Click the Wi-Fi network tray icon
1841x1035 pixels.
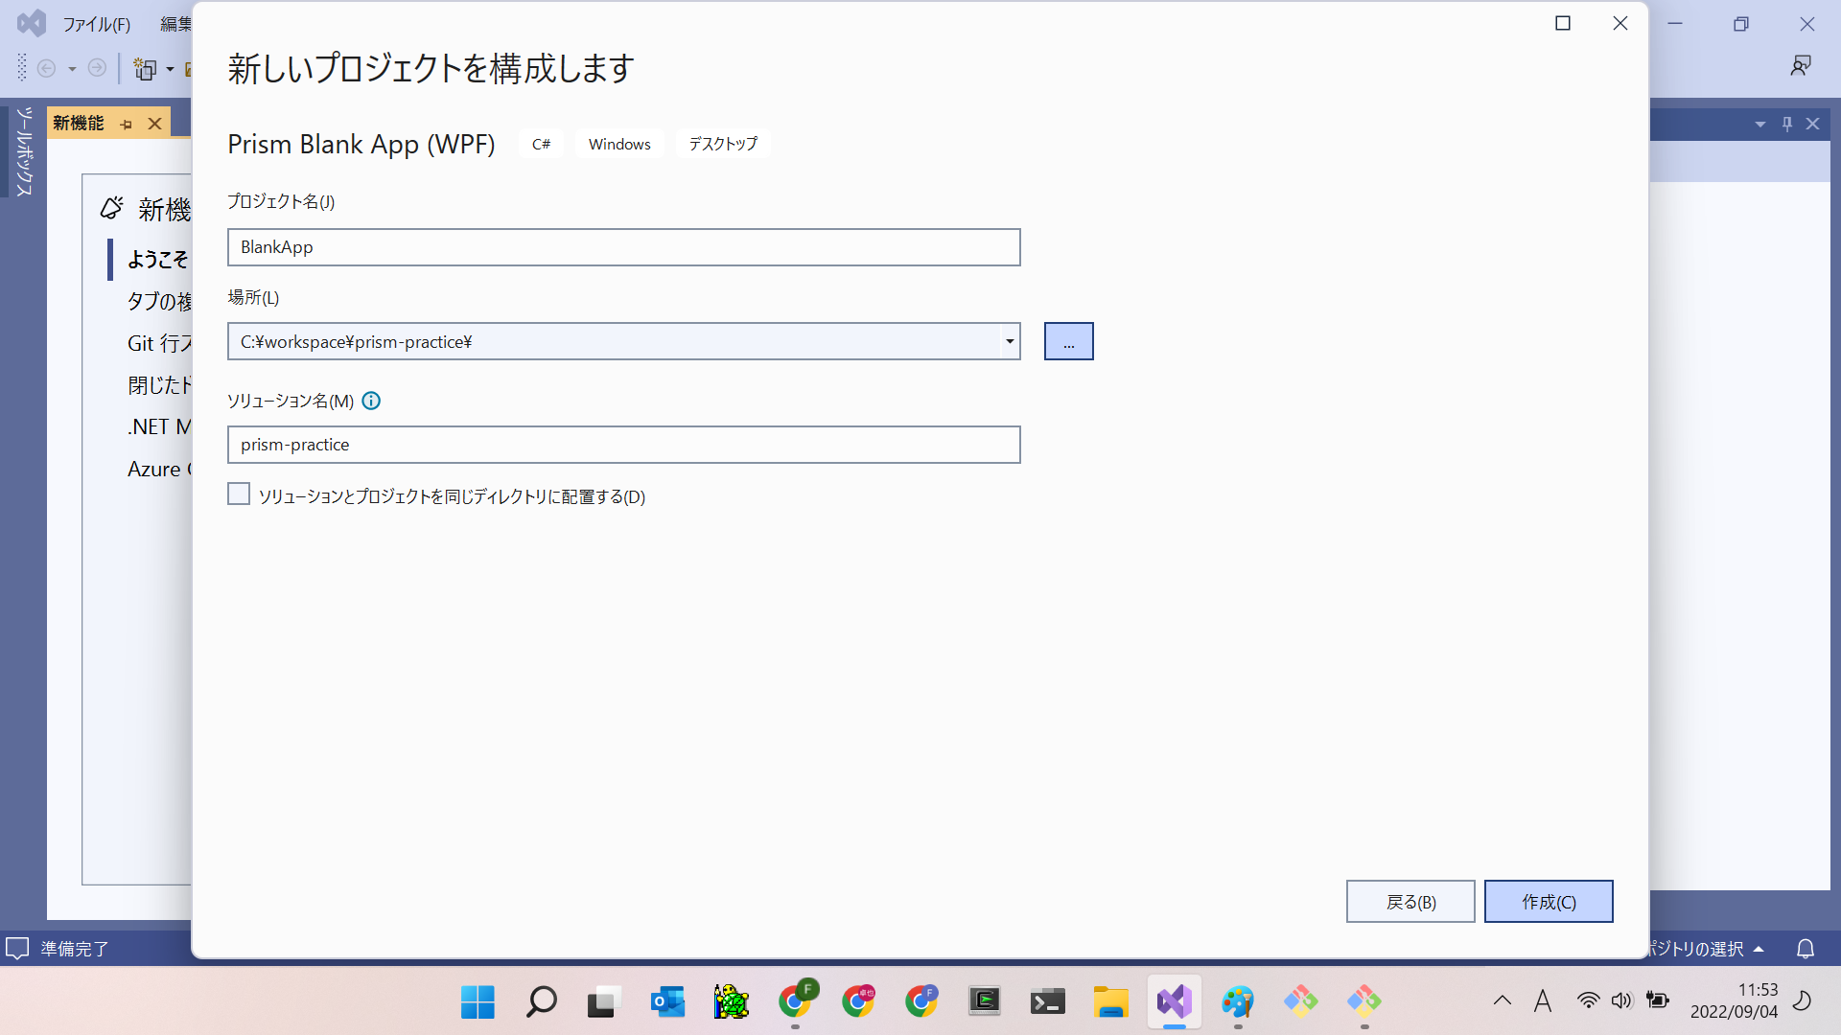(x=1588, y=1000)
